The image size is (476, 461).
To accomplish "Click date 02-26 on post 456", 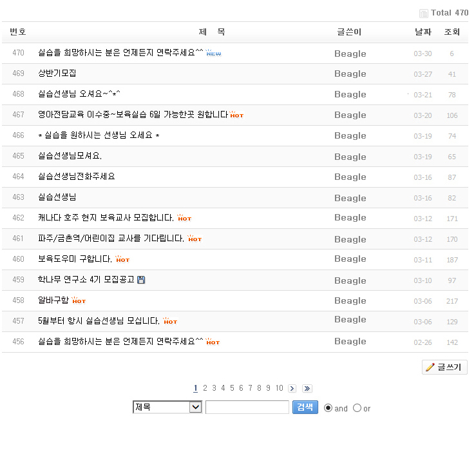I will tap(423, 342).
